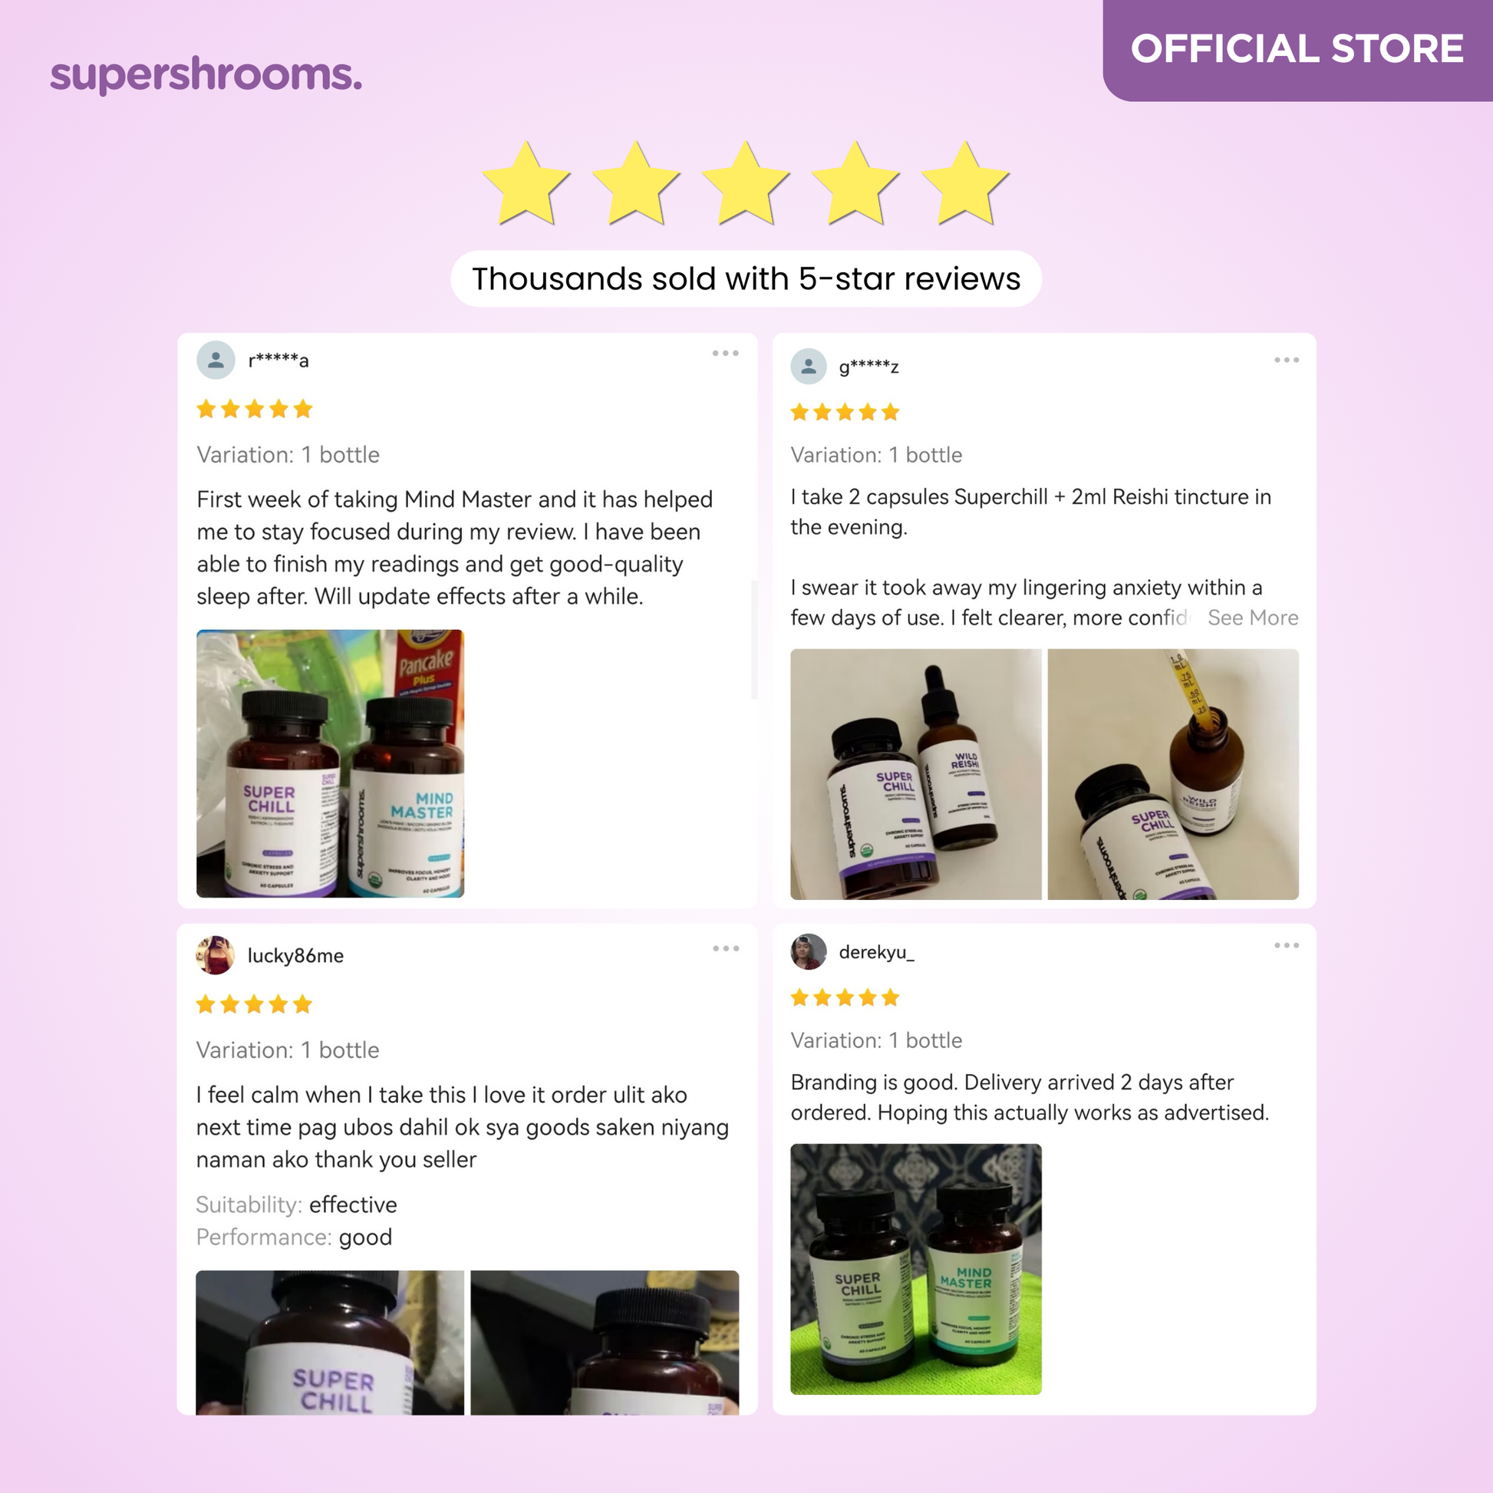The height and width of the screenshot is (1493, 1493).
Task: Open derekyu_'s photo of bottles on green cloth
Action: [x=916, y=1269]
